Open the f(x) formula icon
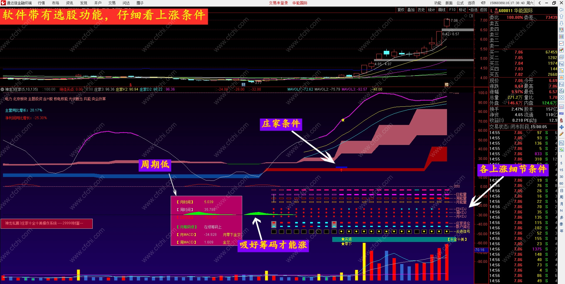This screenshot has width=565, height=284. (x=561, y=91)
